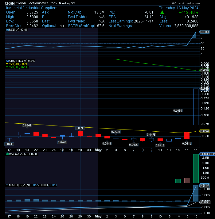Click the Mkt Cap 12.5M value

point(99,12)
